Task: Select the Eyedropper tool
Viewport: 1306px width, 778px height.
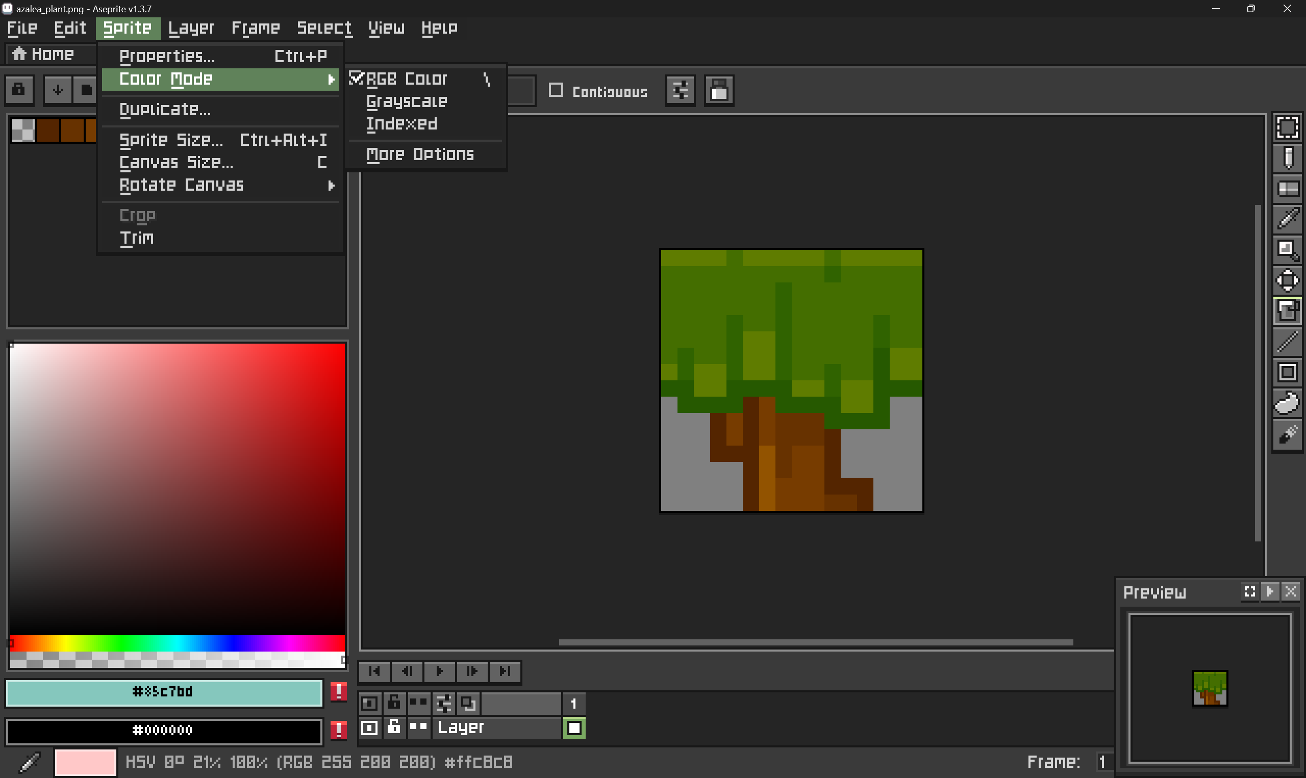Action: click(1287, 219)
